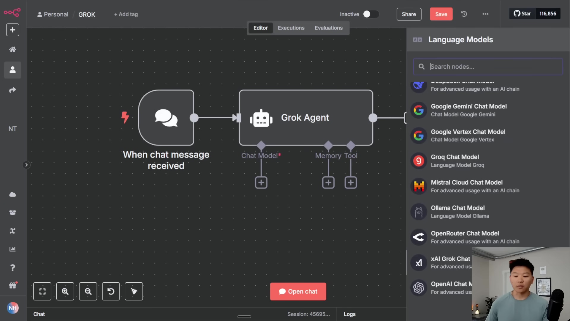Select Google Vertex Chat Model

click(488, 136)
